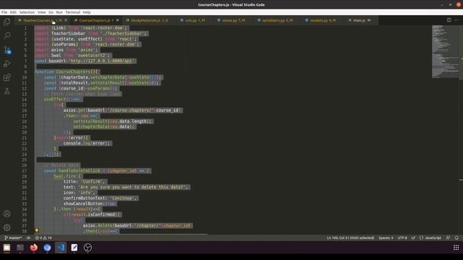This screenshot has width=463, height=260.
Task: Open the Search view in activity bar
Action: 7,35
